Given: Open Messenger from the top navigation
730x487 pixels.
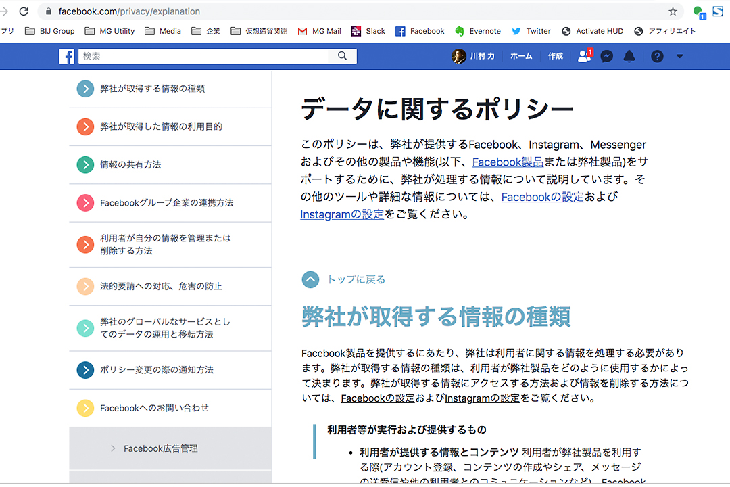Looking at the screenshot, I should [x=606, y=56].
